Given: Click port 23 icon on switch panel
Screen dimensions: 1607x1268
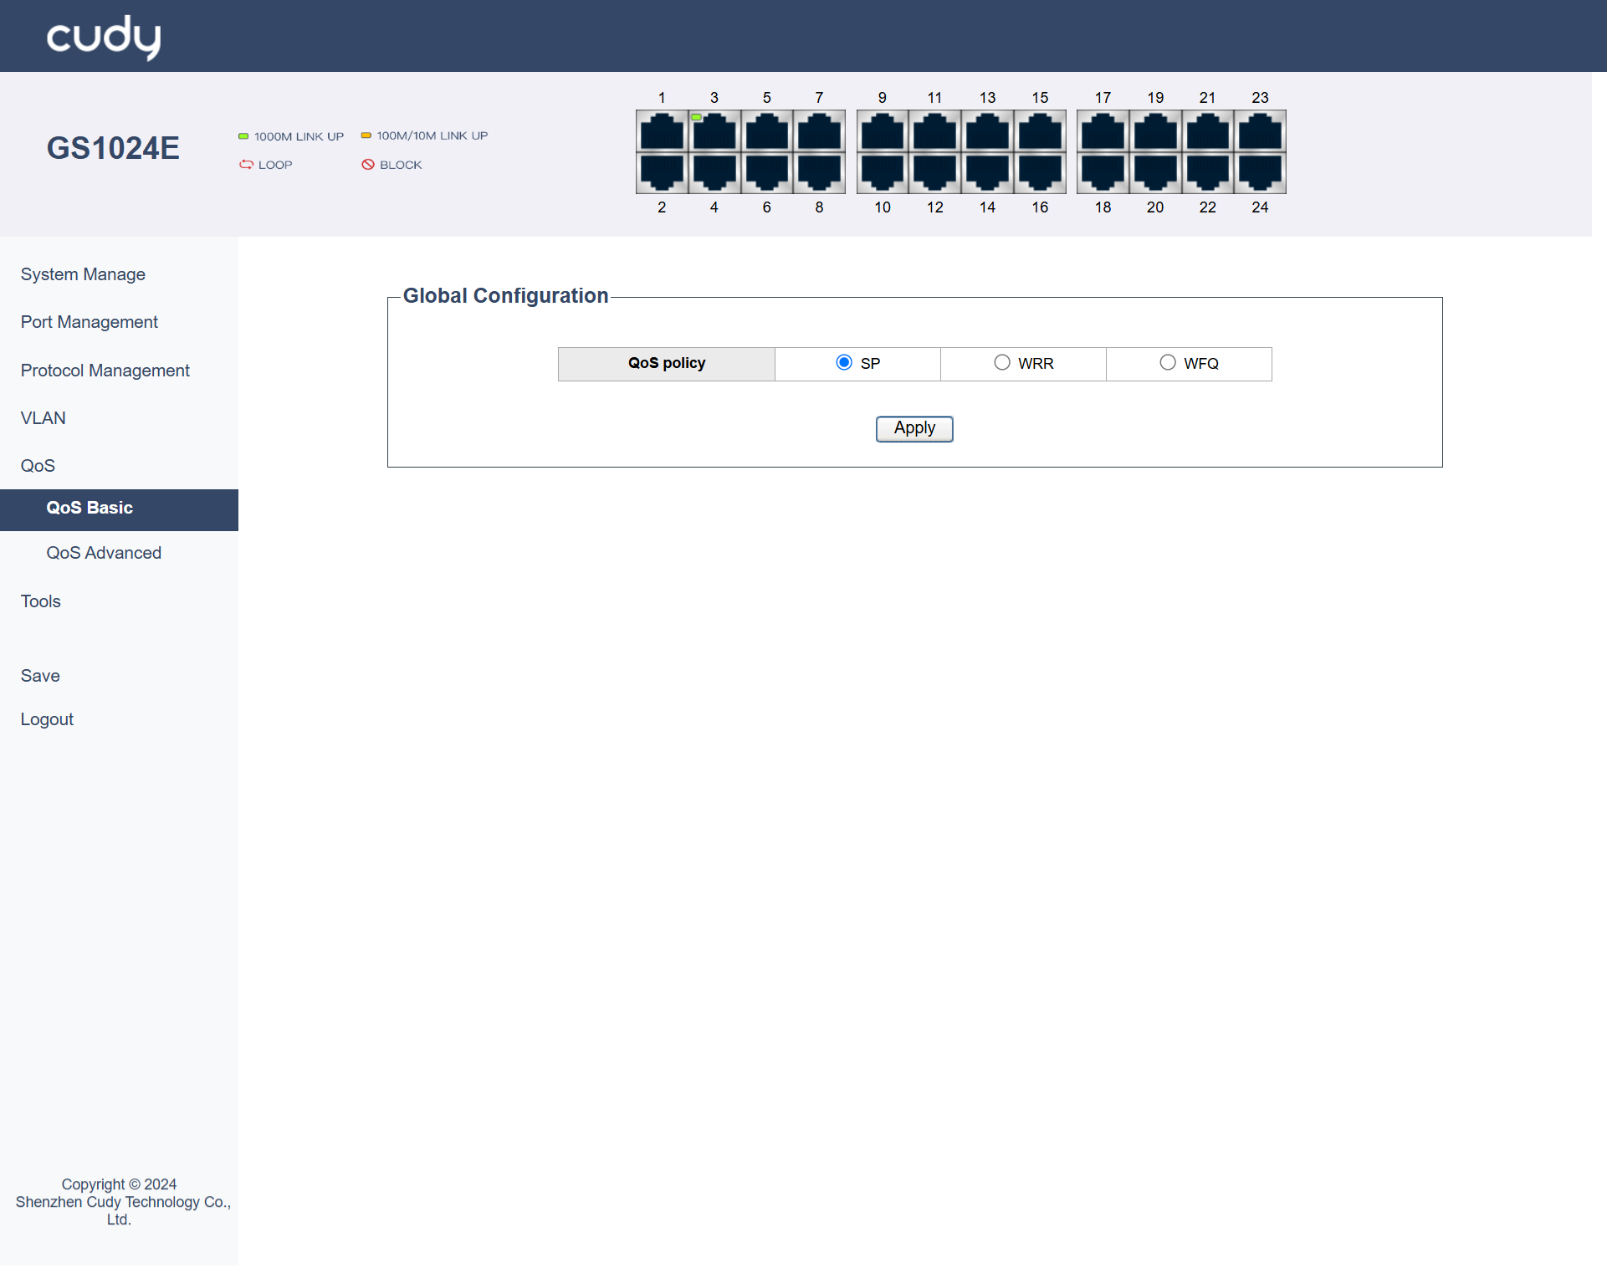Looking at the screenshot, I should click(1261, 131).
